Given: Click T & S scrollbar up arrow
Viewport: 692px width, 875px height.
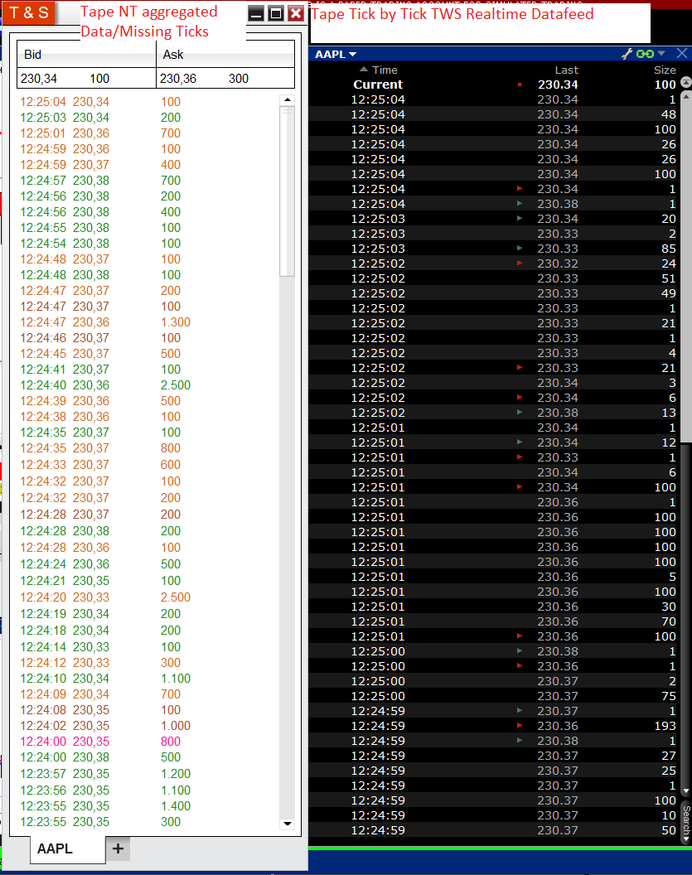Looking at the screenshot, I should coord(287,100).
